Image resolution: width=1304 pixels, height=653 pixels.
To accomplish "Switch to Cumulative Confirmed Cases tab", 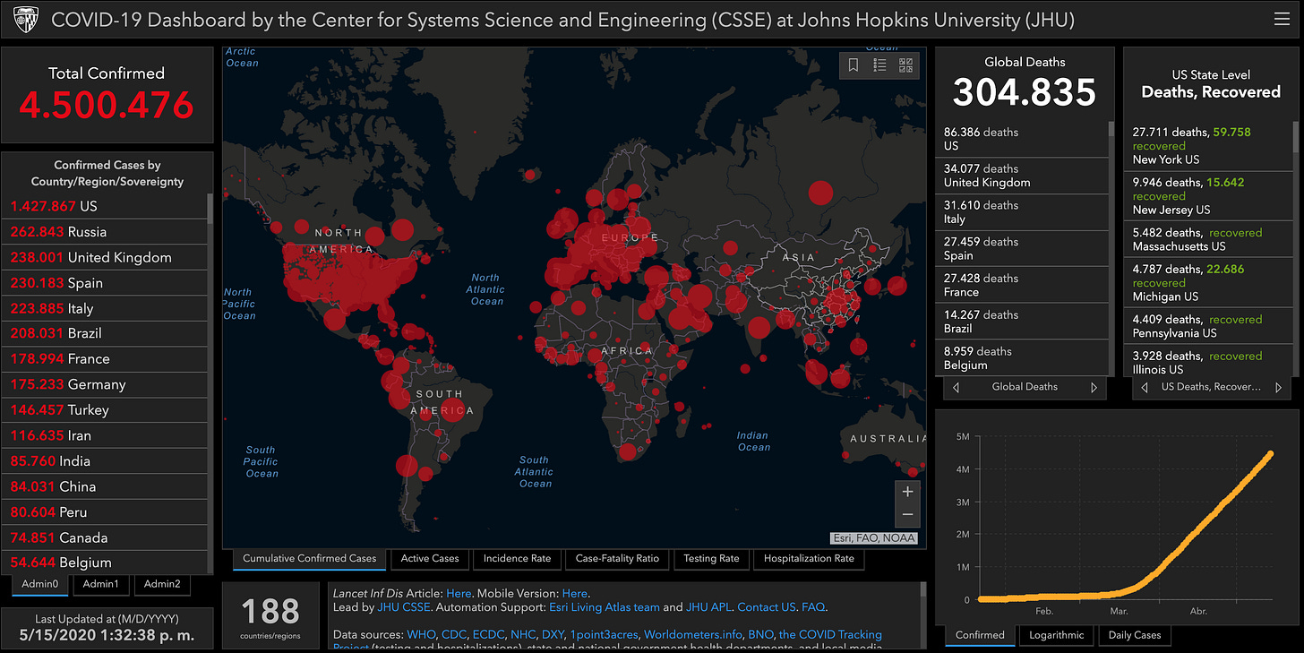I will 310,558.
